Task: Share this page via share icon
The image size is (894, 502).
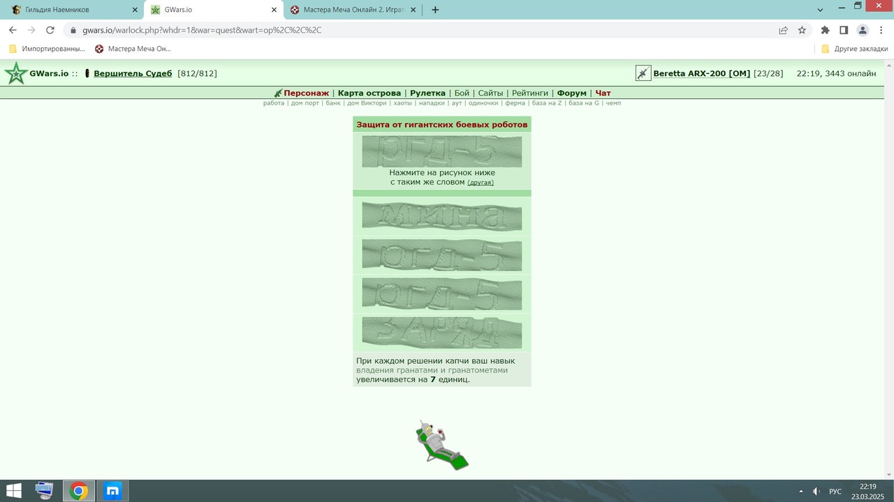Action: 783,30
